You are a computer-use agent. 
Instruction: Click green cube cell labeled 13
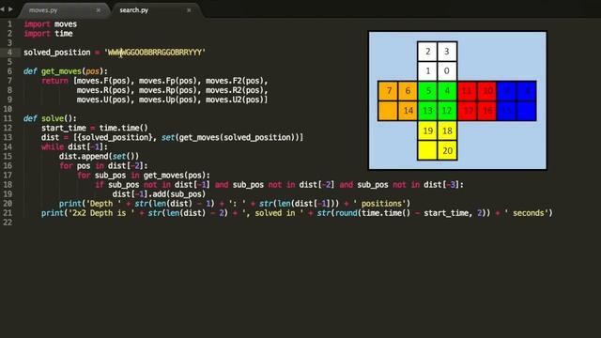[427, 111]
